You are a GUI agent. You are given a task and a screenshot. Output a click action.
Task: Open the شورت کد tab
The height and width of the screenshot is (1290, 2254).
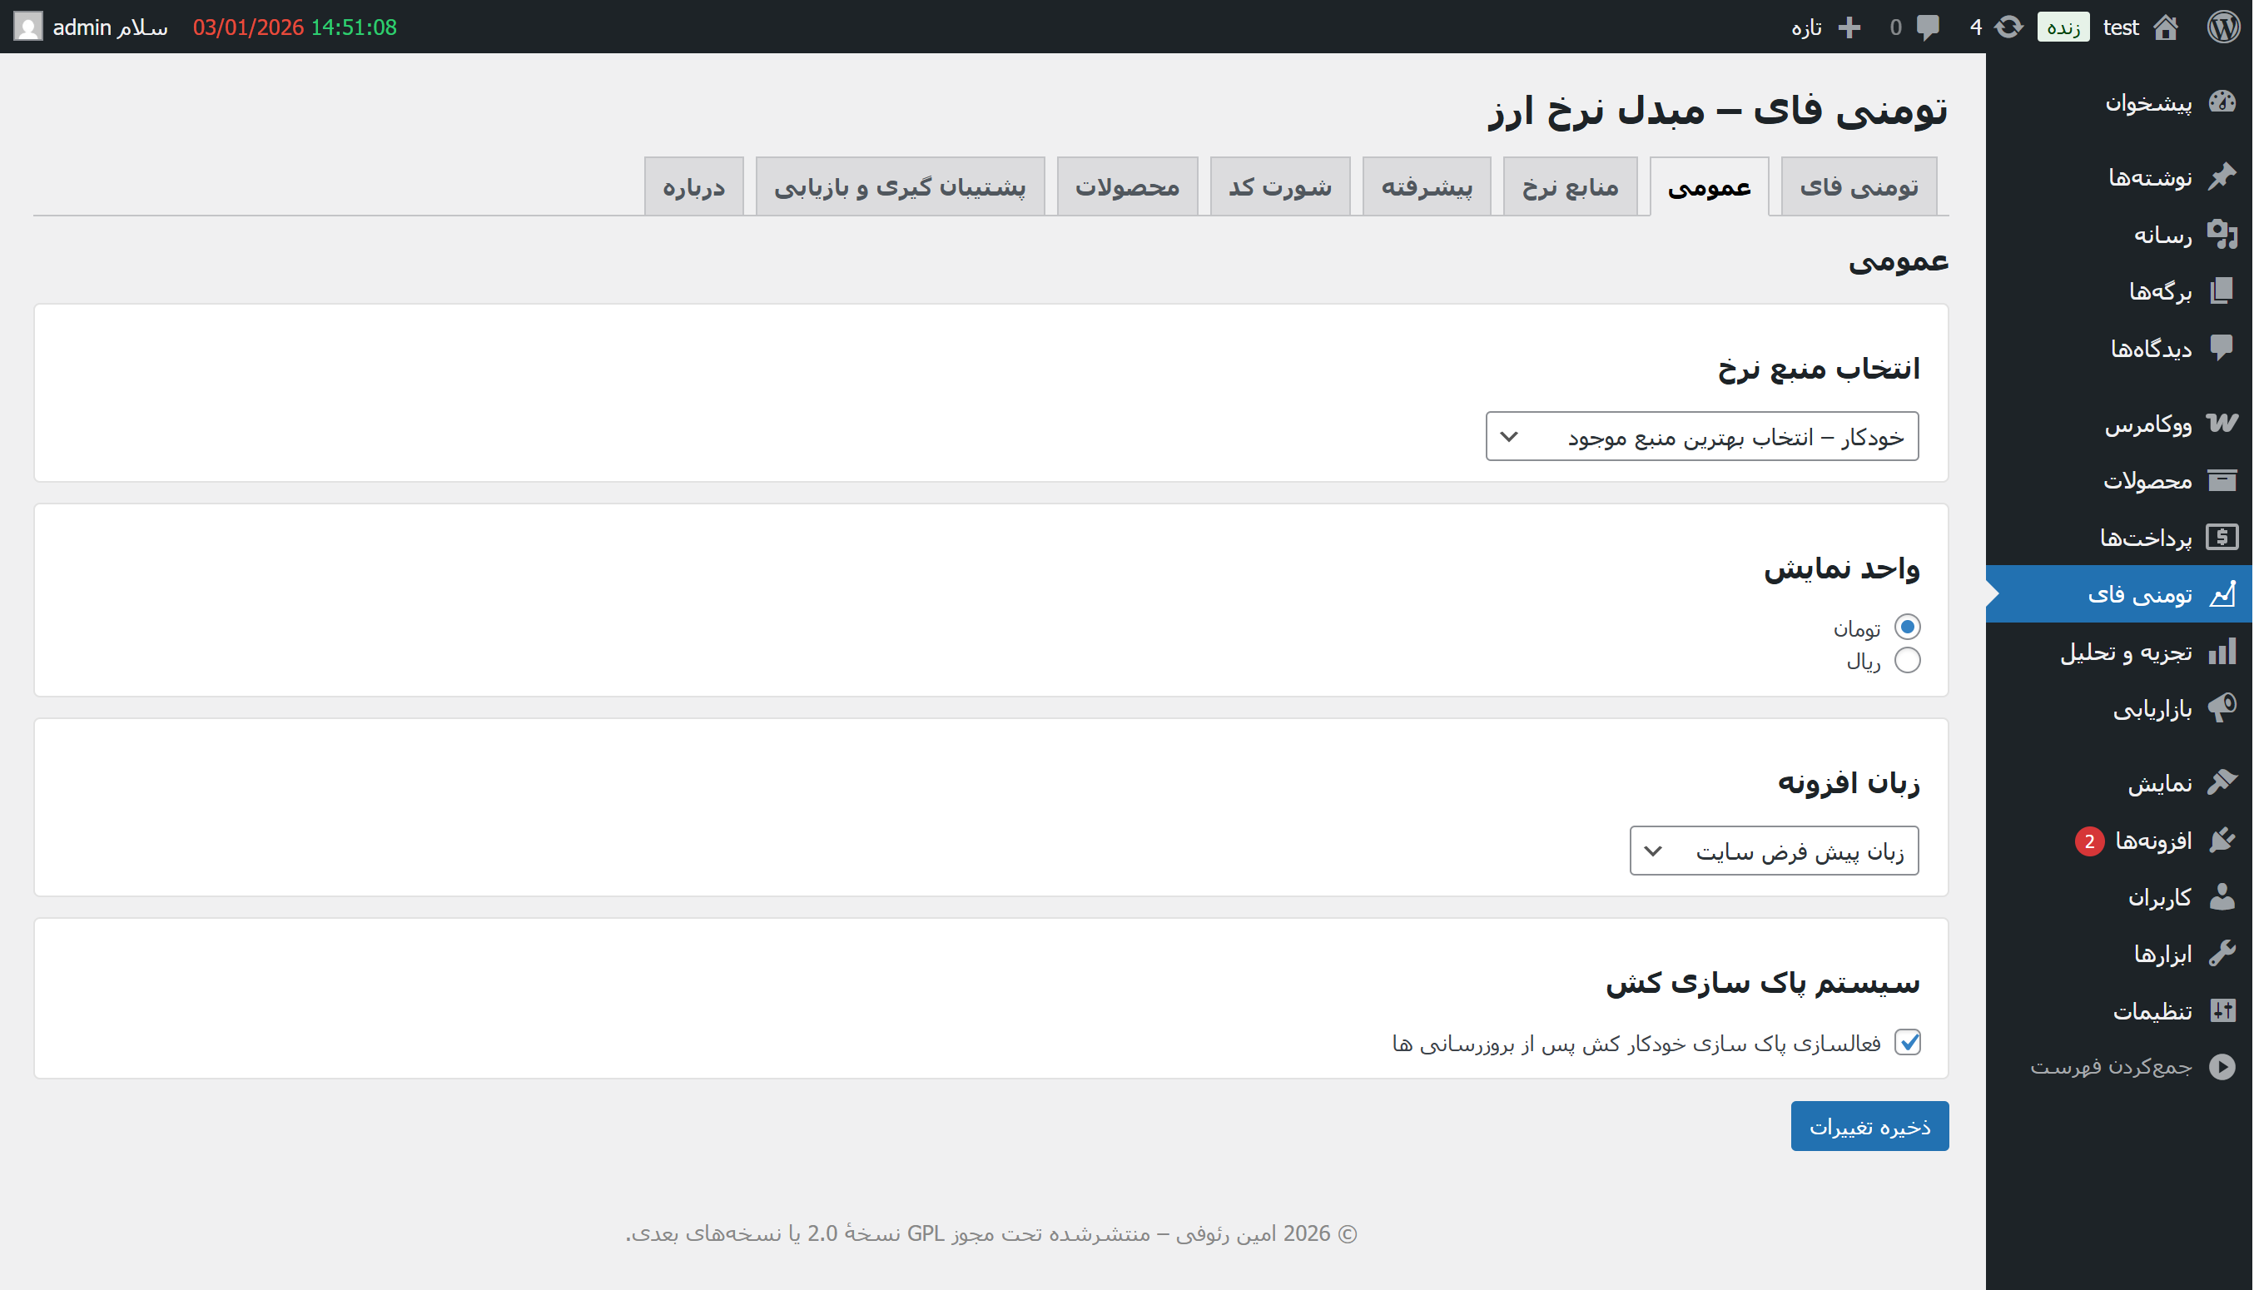(1278, 185)
